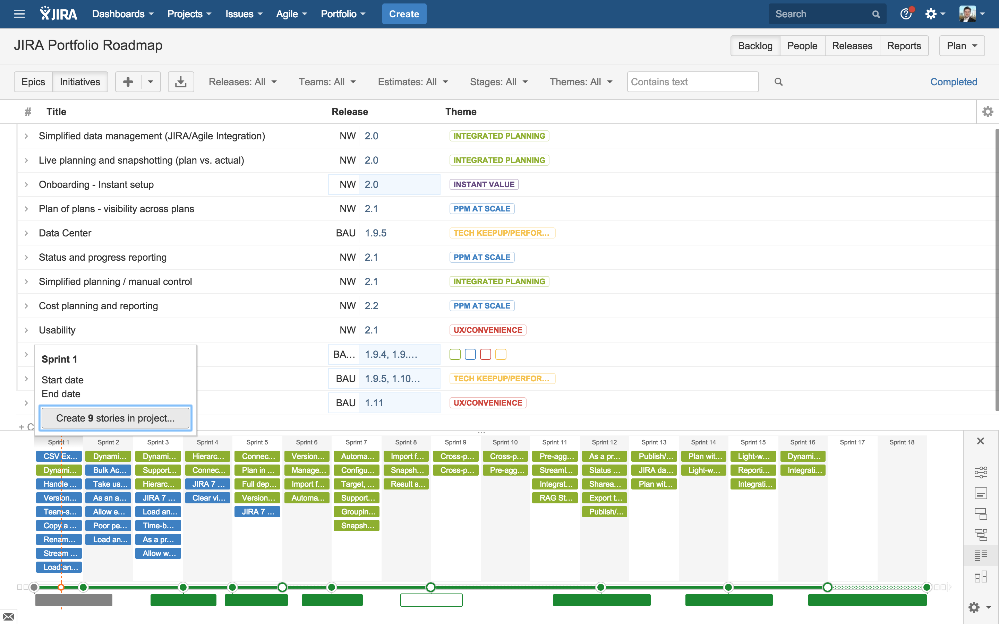Open the Agile menu
Viewport: 999px width, 624px height.
[291, 14]
